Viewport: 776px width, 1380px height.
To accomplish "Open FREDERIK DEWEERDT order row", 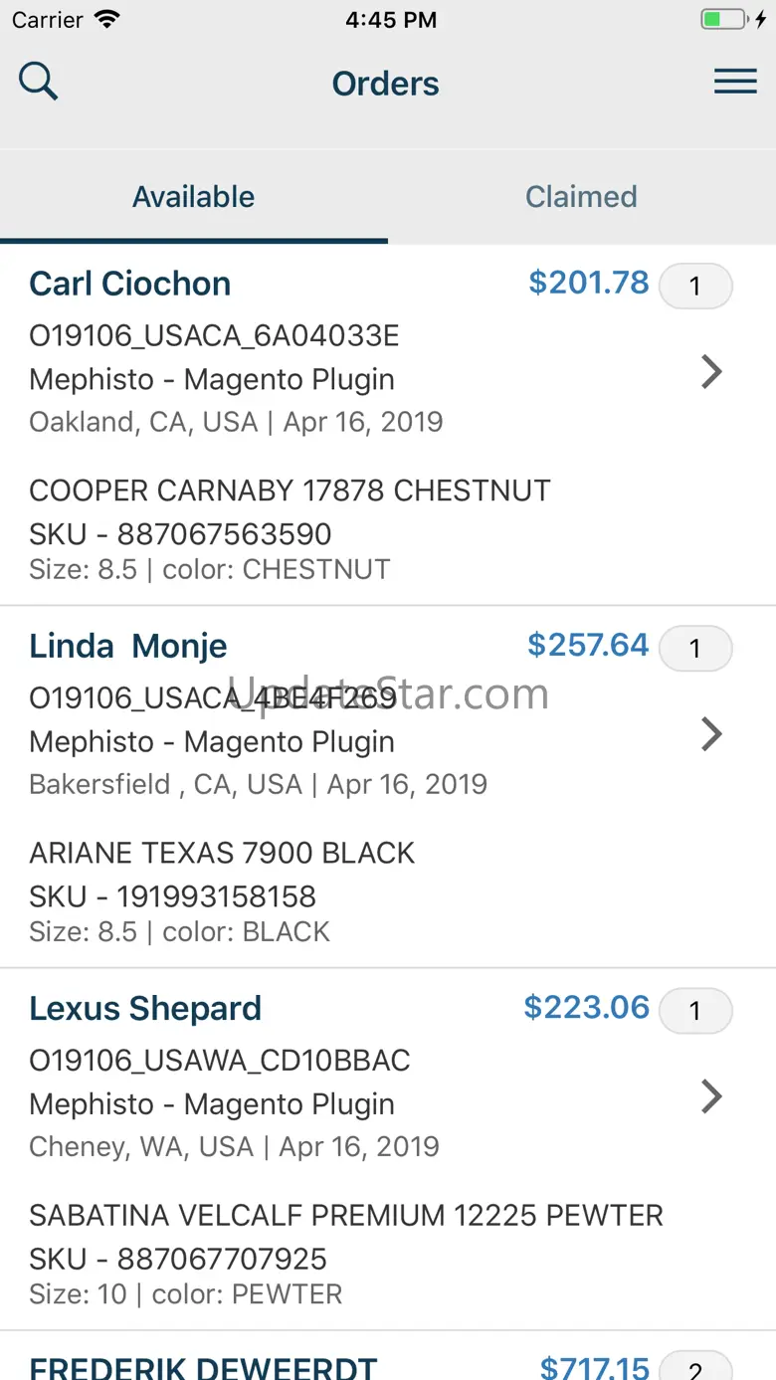I will (388, 1356).
